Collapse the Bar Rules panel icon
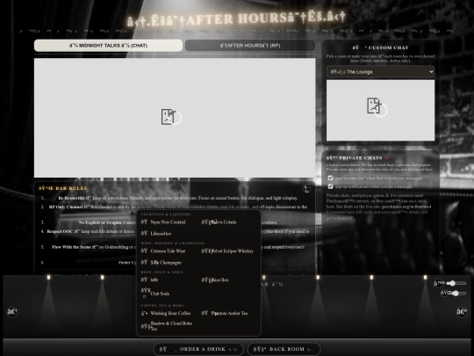Screen dimensions: 474x356 (x=306, y=188)
